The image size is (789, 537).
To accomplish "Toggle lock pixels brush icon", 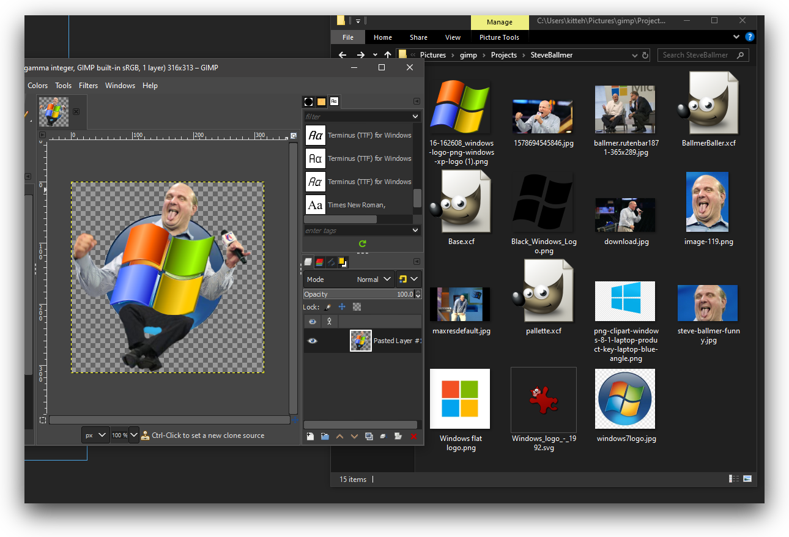I will (327, 307).
